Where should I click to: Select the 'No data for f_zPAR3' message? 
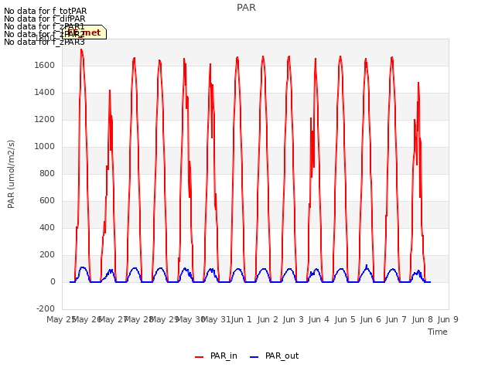[x=45, y=42]
